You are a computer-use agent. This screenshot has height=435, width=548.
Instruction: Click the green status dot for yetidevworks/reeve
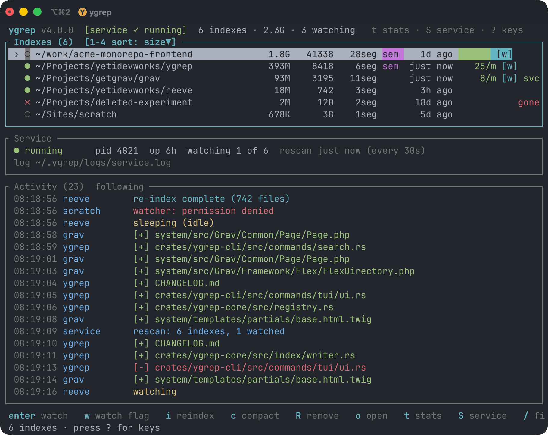click(x=27, y=90)
